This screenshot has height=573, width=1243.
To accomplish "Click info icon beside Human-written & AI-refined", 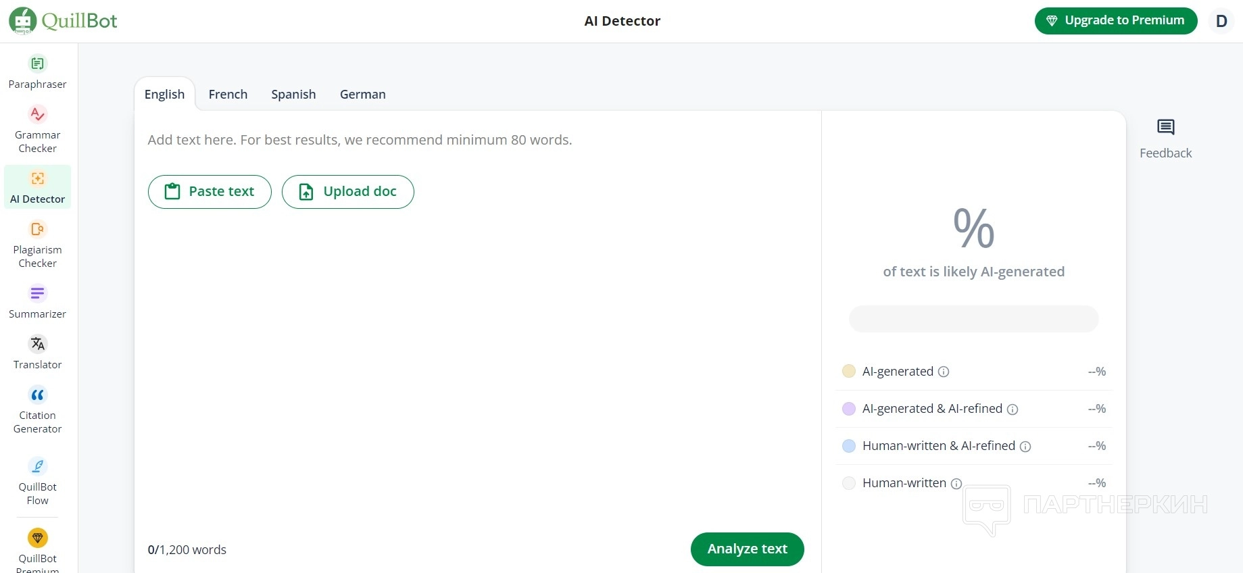I will point(1025,447).
